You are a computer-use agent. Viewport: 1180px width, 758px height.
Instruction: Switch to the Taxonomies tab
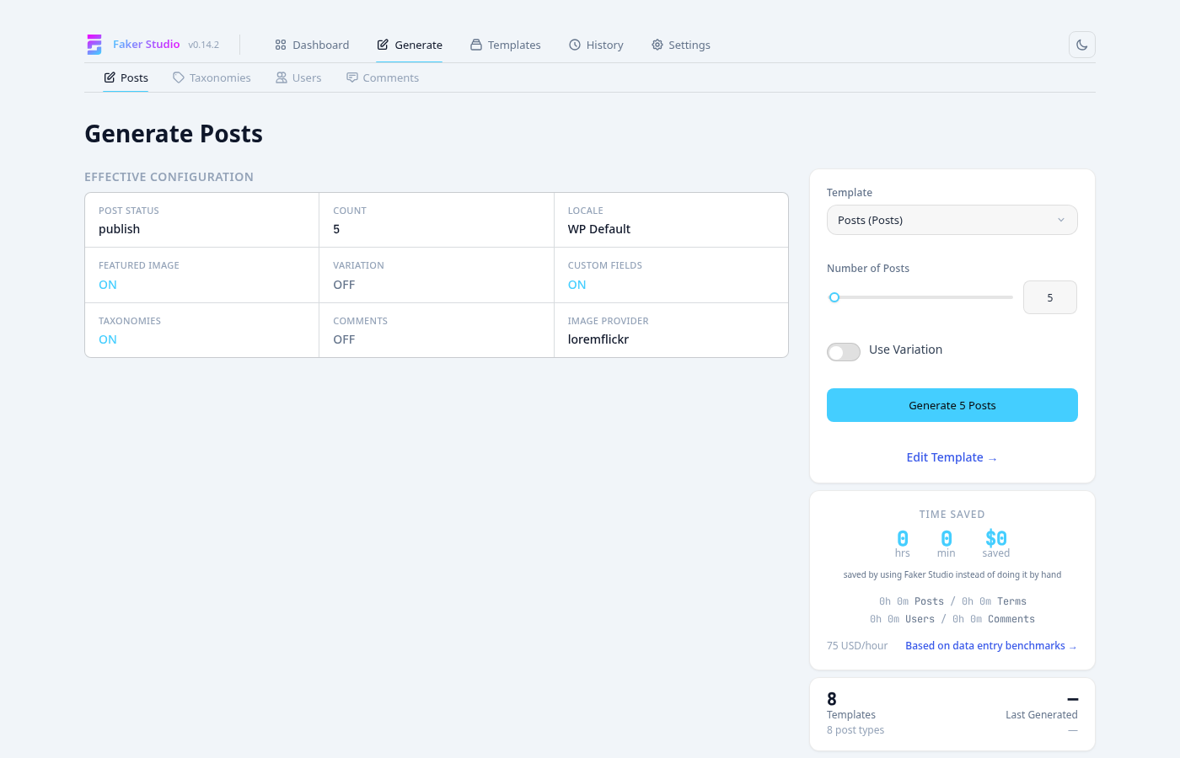pos(212,77)
